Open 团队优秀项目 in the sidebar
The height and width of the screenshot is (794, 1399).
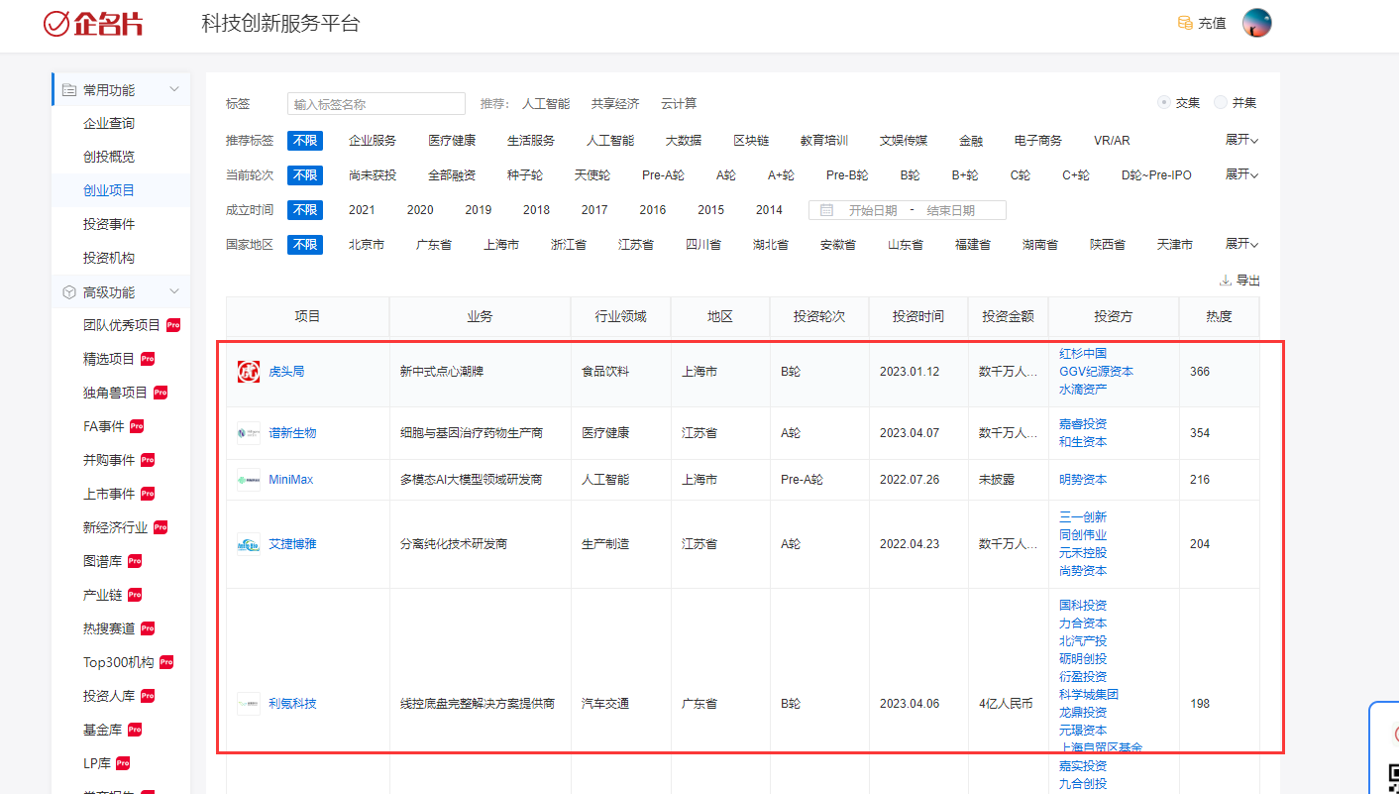[x=122, y=326]
